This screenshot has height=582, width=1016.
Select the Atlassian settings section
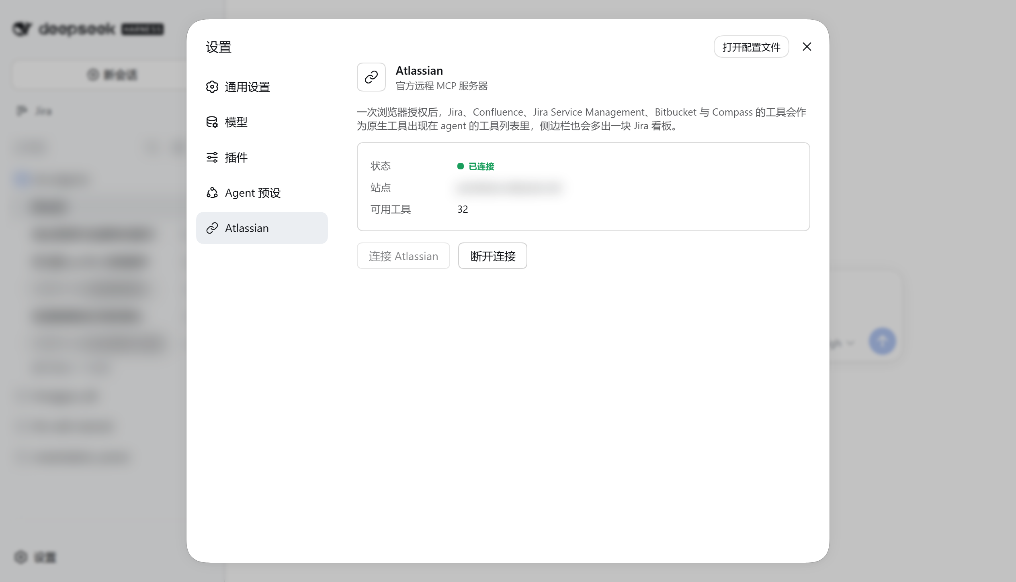[x=262, y=228]
